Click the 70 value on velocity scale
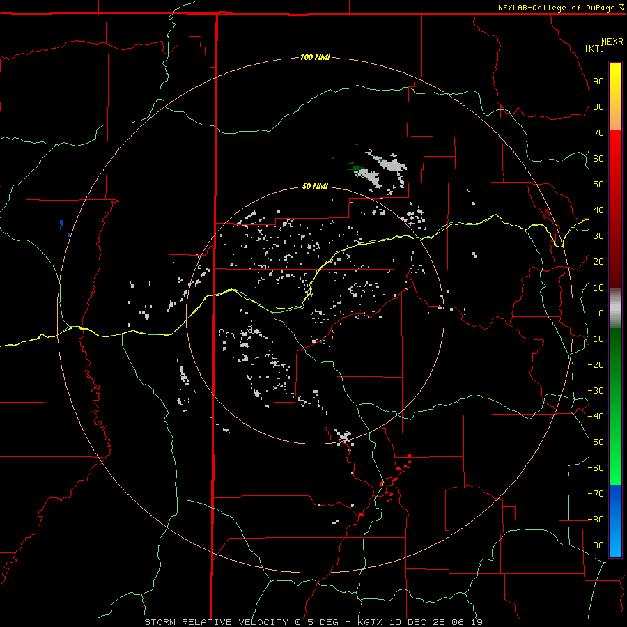 click(598, 133)
